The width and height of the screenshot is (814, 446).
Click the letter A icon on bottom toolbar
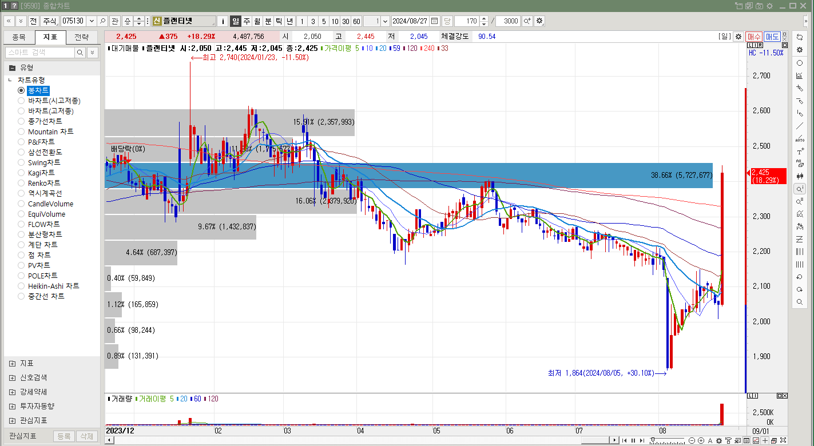[x=710, y=440]
